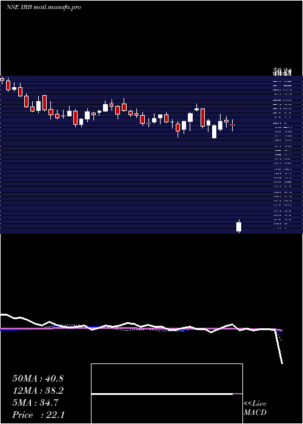Click the overlapping price axis labels at top right

click(282, 72)
